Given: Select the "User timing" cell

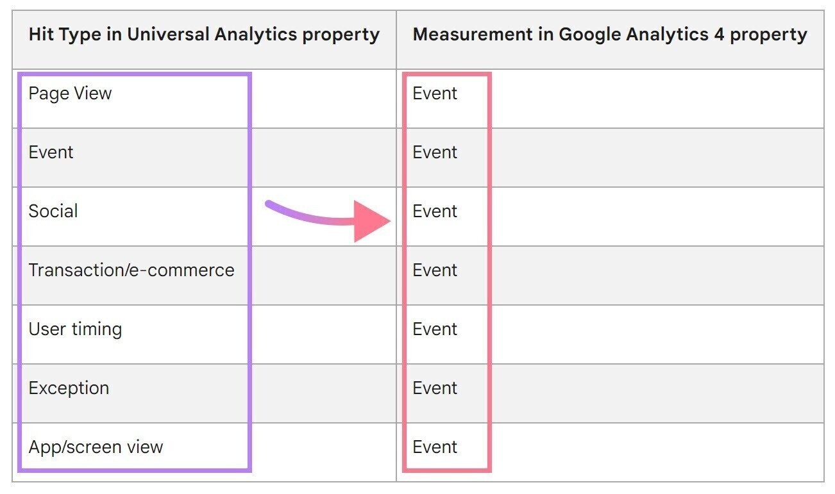Looking at the screenshot, I should pos(75,329).
